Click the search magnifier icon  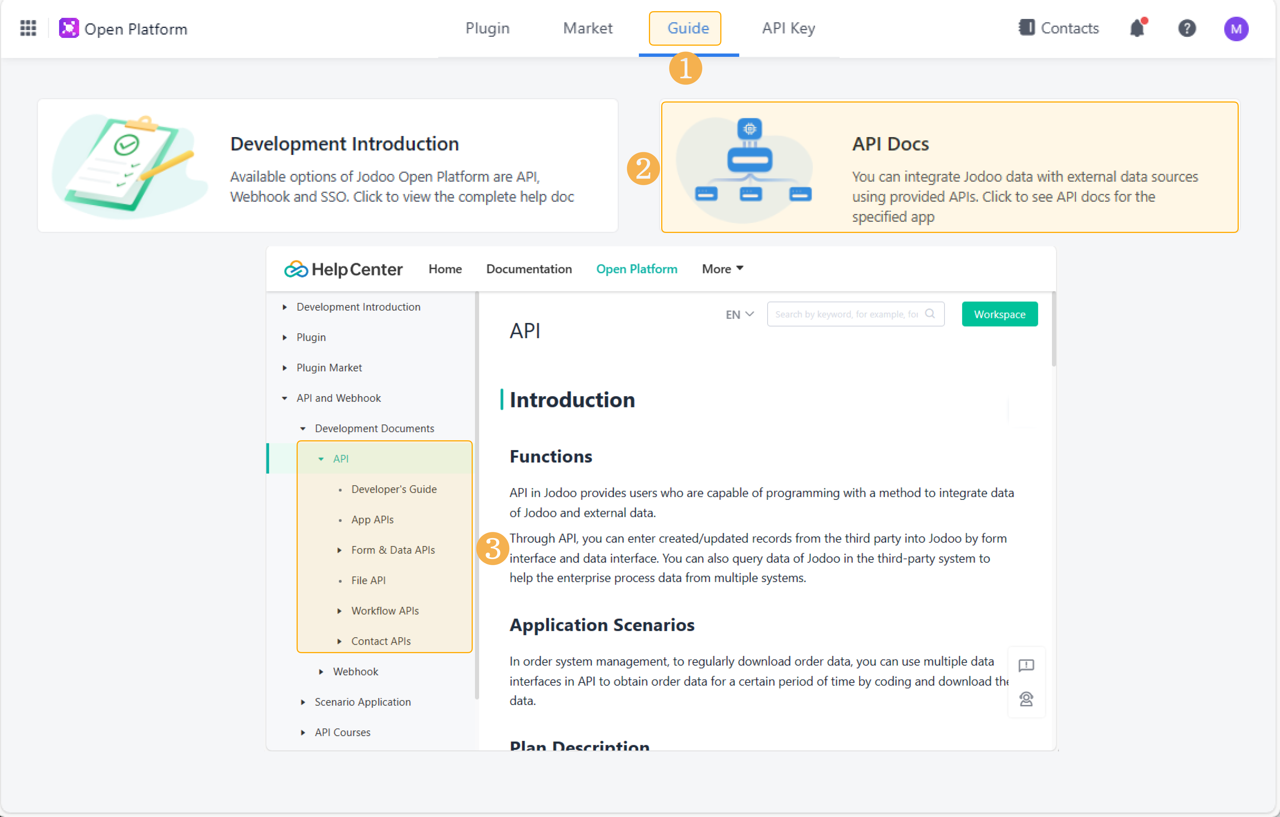point(930,313)
